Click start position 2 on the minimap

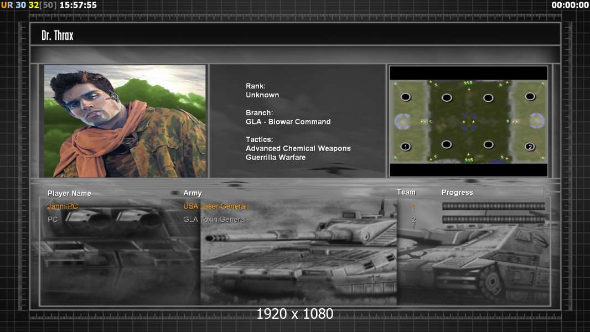coord(530,147)
